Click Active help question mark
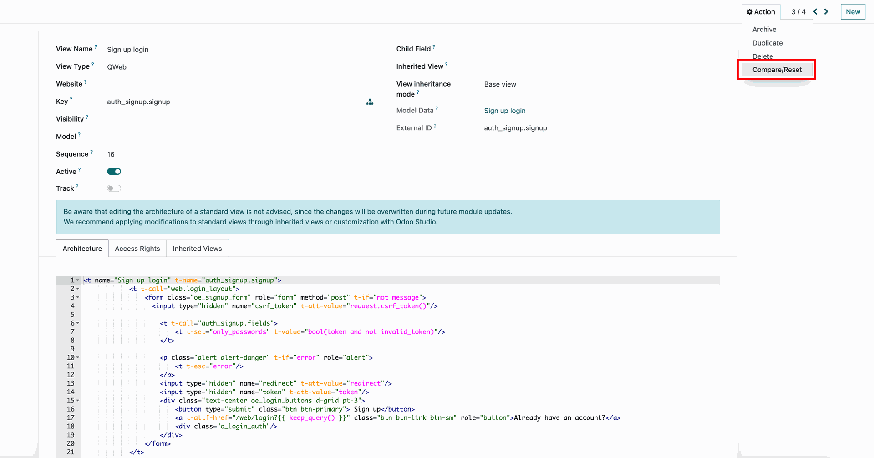 (x=80, y=169)
